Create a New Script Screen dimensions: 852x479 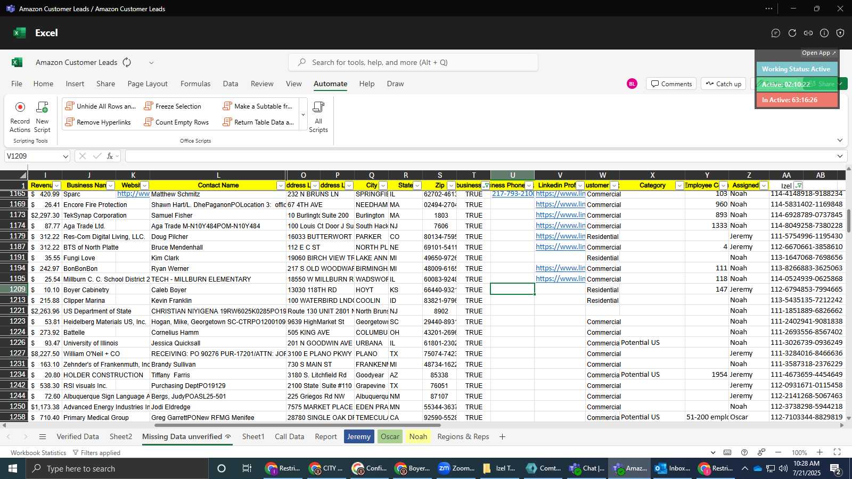pyautogui.click(x=42, y=117)
